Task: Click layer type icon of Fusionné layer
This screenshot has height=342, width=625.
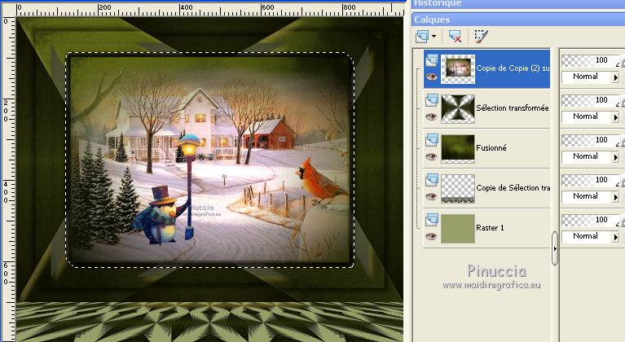Action: [x=432, y=140]
